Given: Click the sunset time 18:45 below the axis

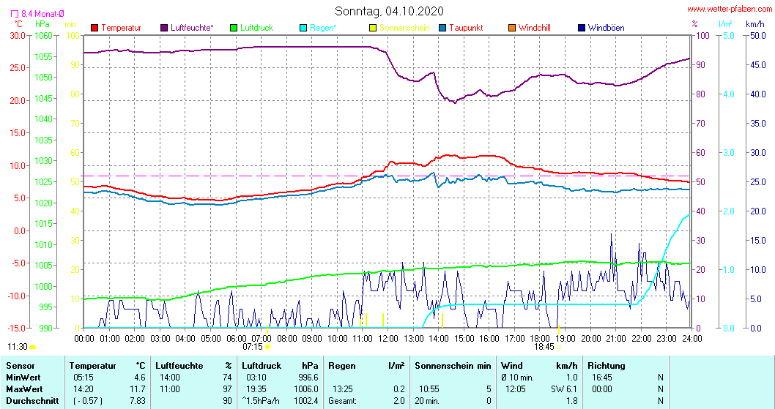Looking at the screenshot, I should (544, 348).
